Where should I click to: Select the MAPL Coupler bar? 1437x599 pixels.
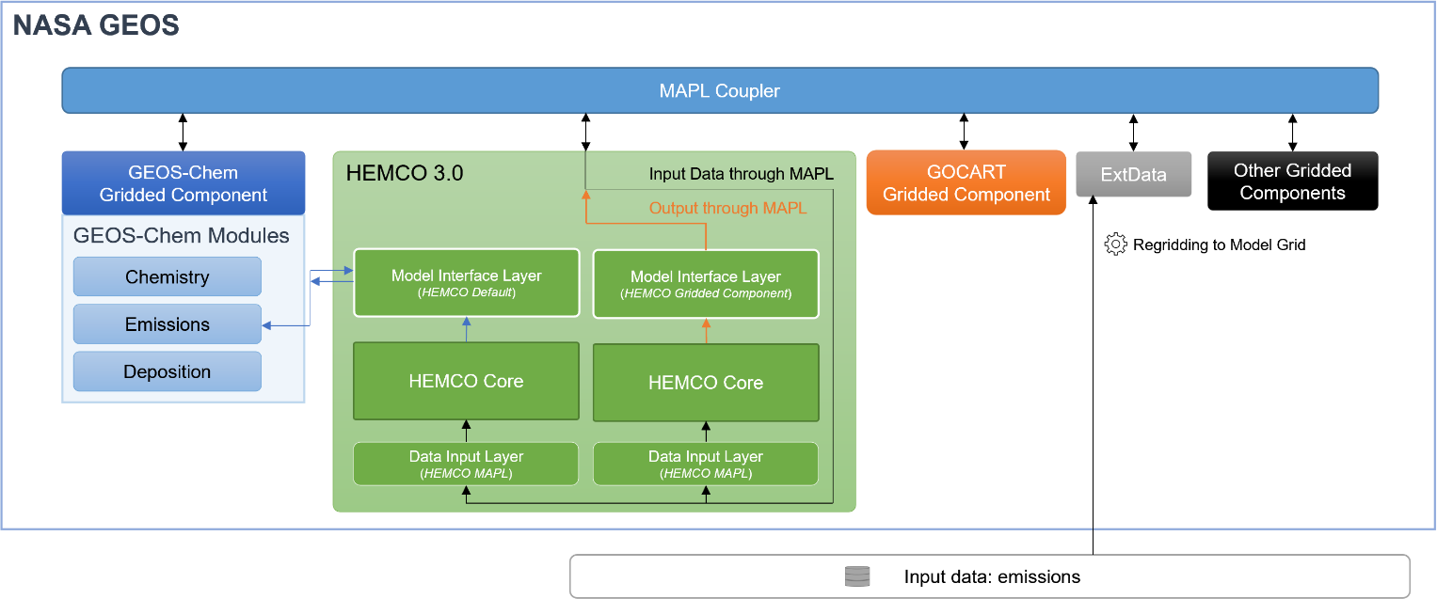720,91
